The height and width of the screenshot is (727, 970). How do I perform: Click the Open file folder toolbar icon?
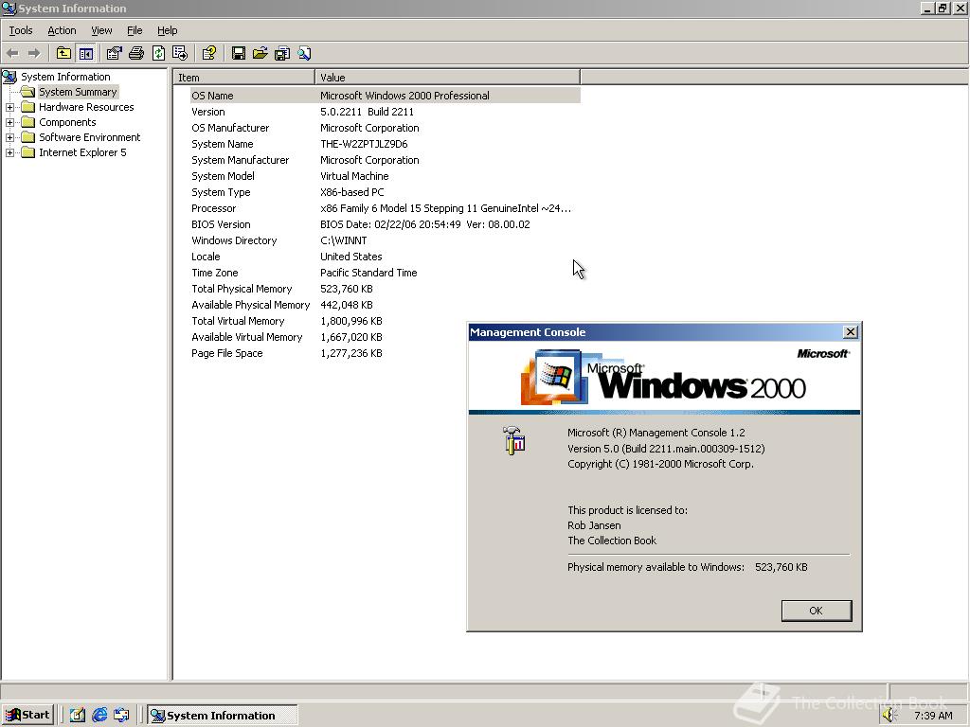coord(260,54)
